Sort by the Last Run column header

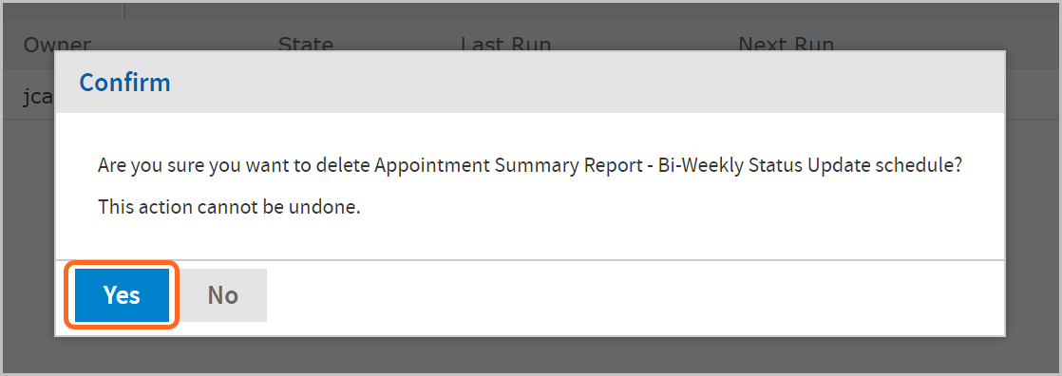tap(506, 45)
